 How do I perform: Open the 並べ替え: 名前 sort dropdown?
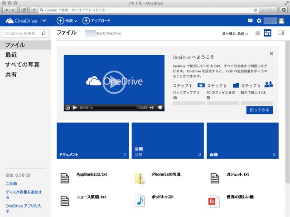pyautogui.click(x=235, y=33)
